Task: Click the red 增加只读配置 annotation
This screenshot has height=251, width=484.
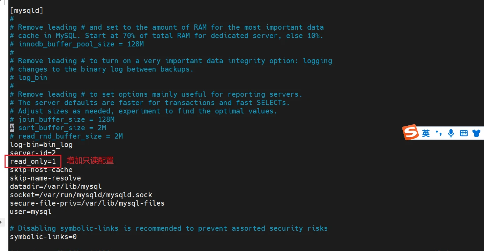Action: (x=90, y=161)
